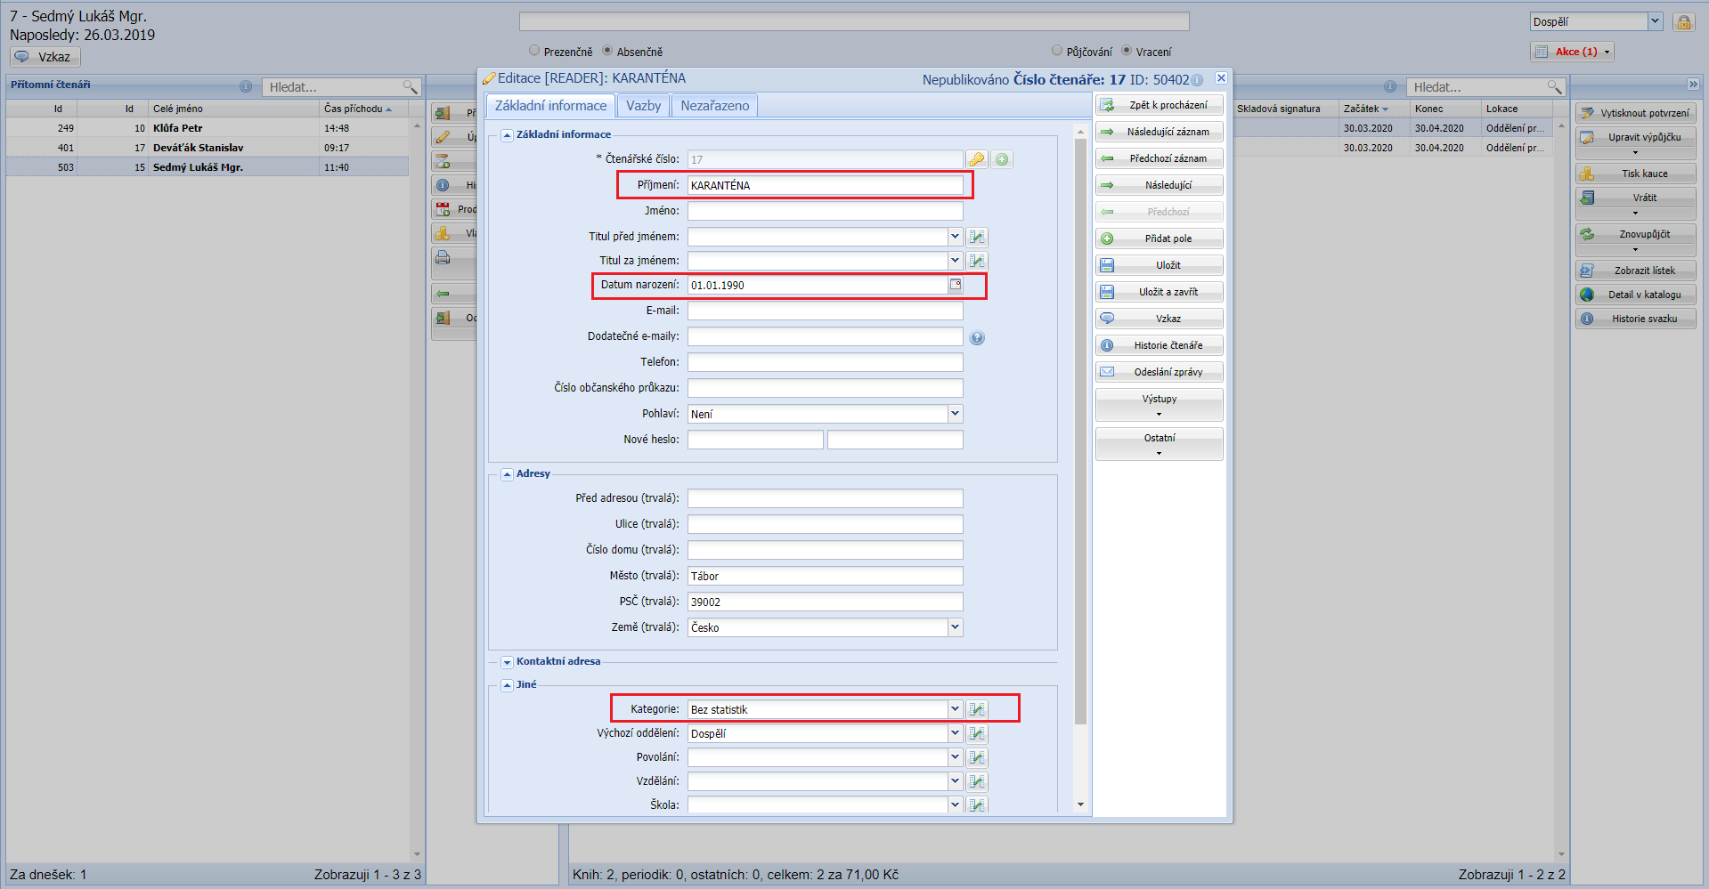This screenshot has width=1709, height=889.
Task: Click dialog scrollbar down arrow
Action: (x=1080, y=804)
